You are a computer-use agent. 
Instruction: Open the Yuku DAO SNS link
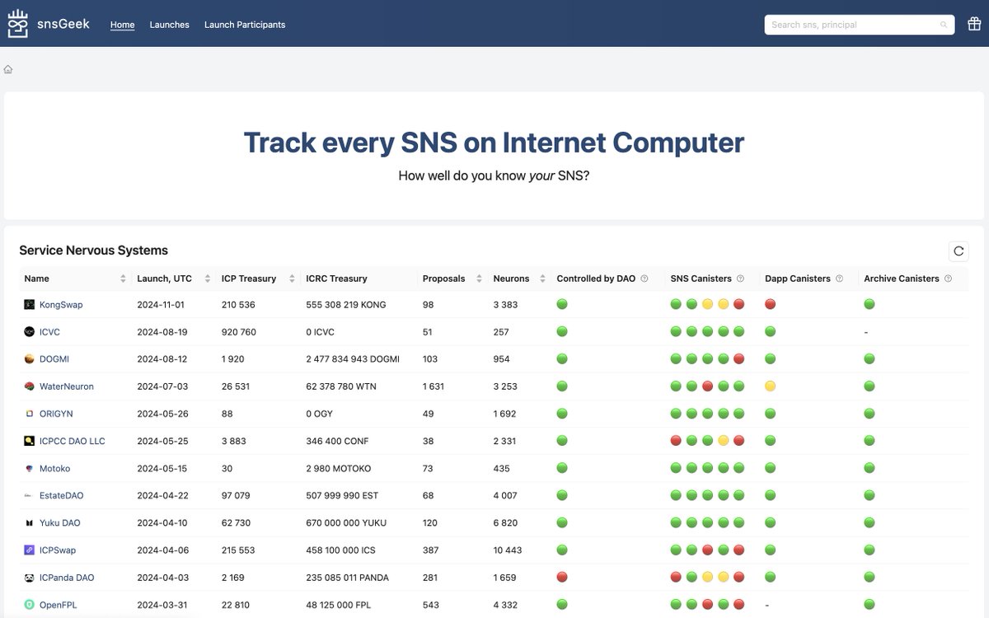[x=60, y=522]
